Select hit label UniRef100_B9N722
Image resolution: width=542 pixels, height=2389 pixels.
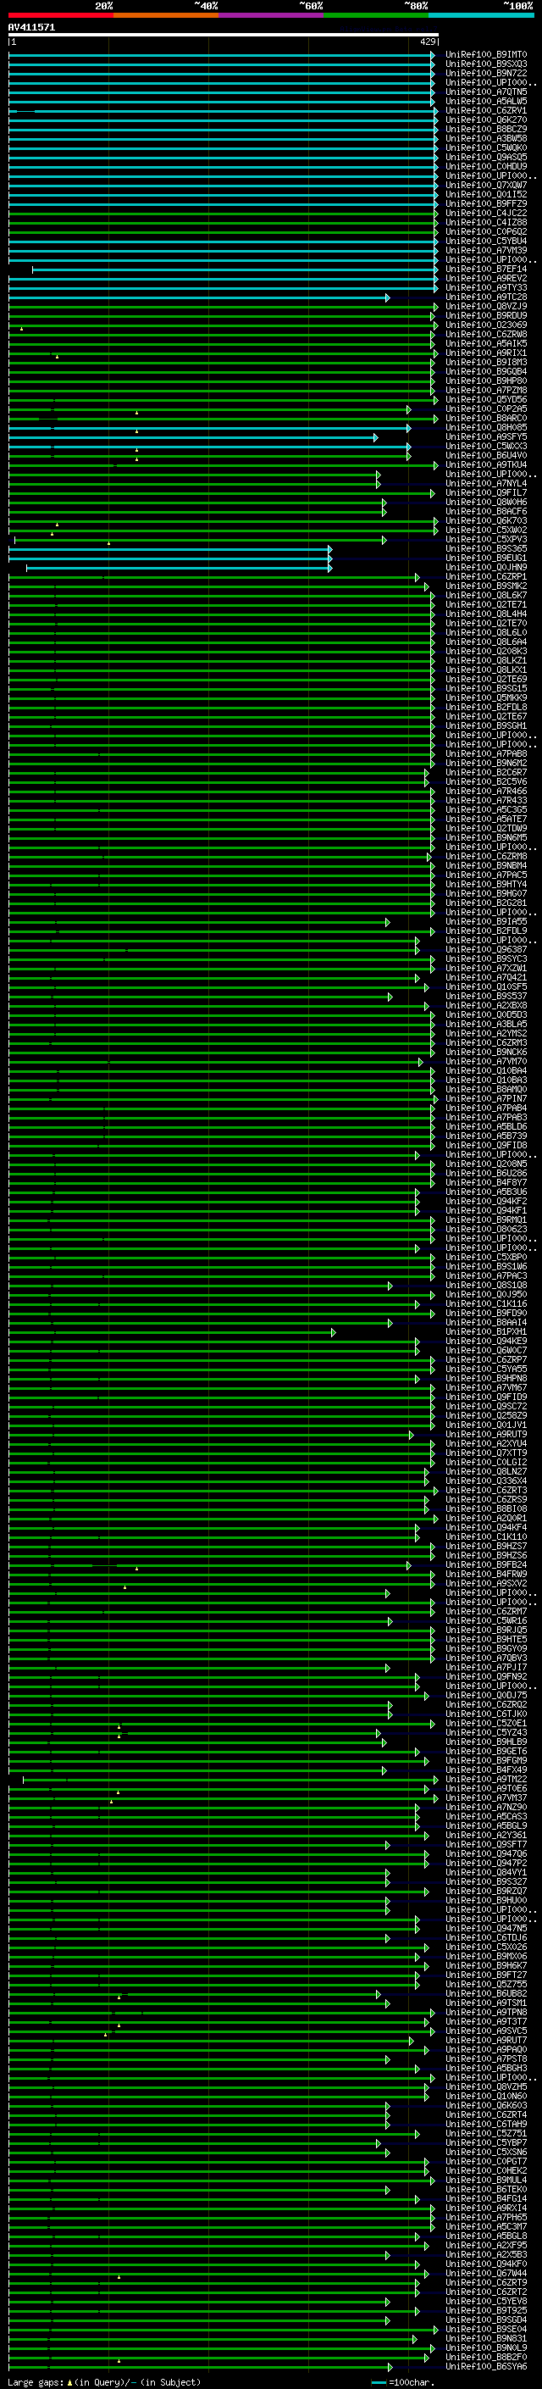point(486,73)
